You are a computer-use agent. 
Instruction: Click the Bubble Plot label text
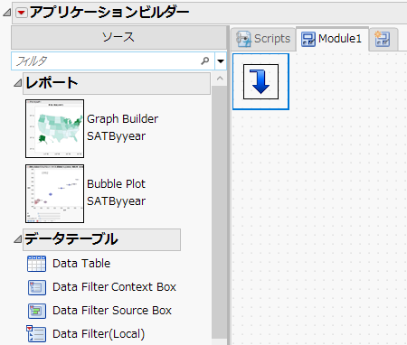tap(117, 184)
